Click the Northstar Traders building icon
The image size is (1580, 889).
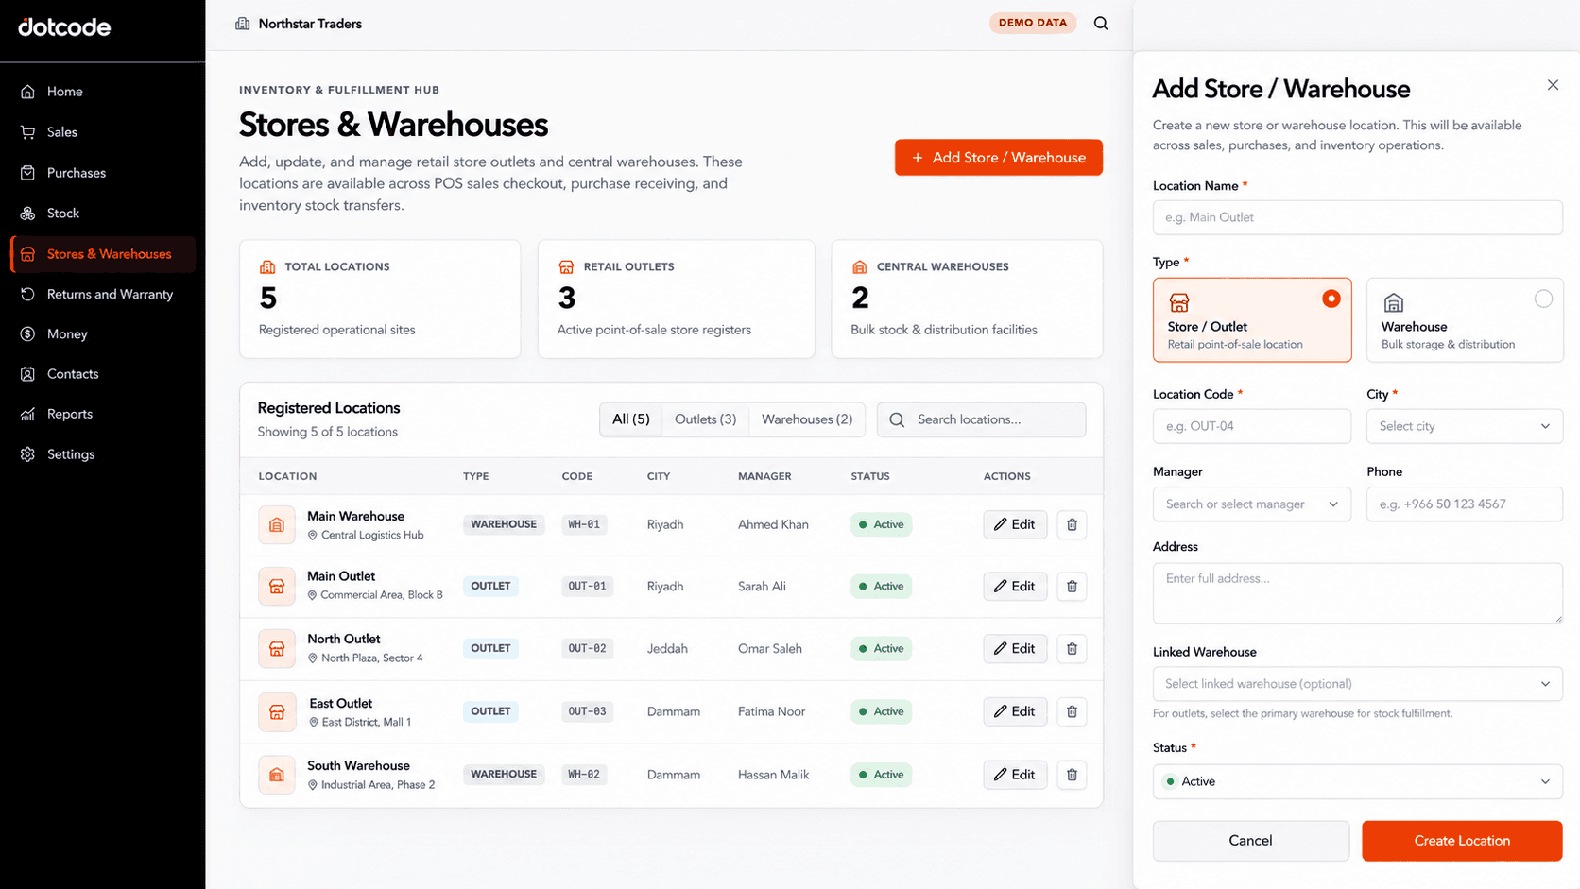(x=243, y=24)
